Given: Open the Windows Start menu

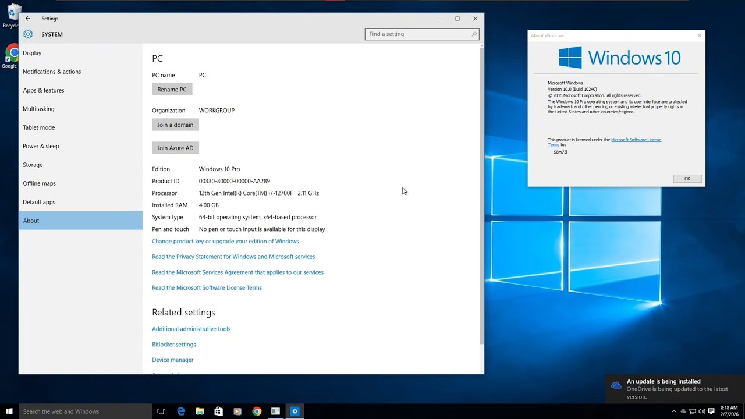Looking at the screenshot, I should click(x=9, y=411).
